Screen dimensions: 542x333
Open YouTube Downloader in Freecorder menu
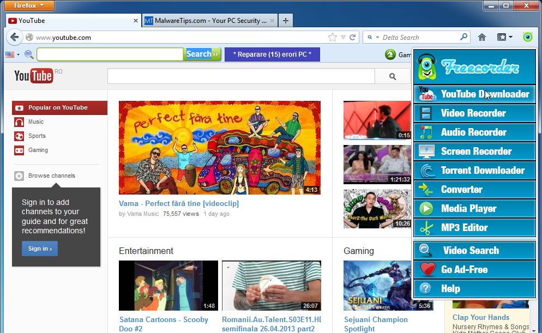(x=474, y=94)
